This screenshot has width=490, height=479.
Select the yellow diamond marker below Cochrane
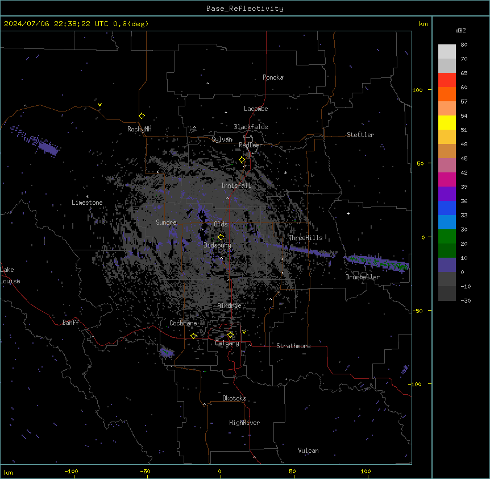pos(193,336)
